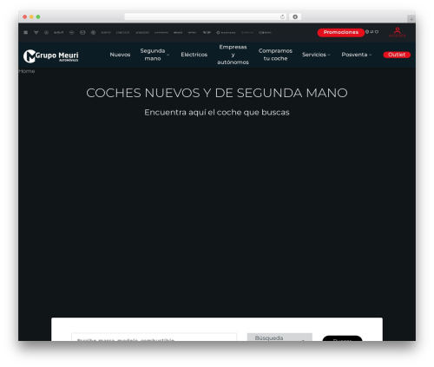Click the envelope-shaped brand logo in top strip
The width and height of the screenshot is (434, 367).
coord(82,32)
